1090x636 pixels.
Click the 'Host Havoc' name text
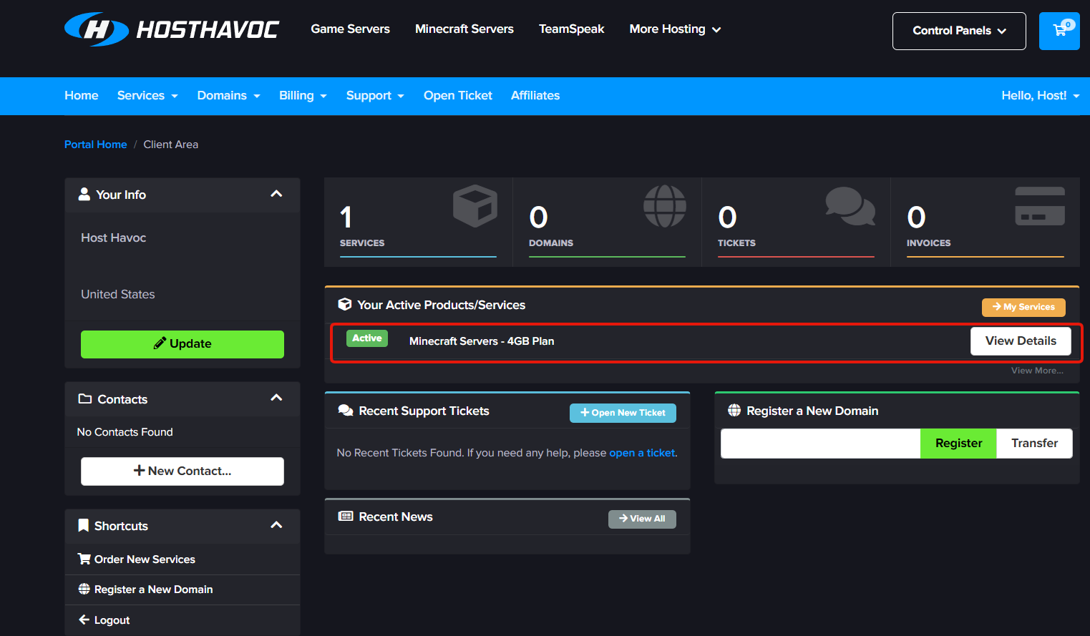click(x=114, y=238)
